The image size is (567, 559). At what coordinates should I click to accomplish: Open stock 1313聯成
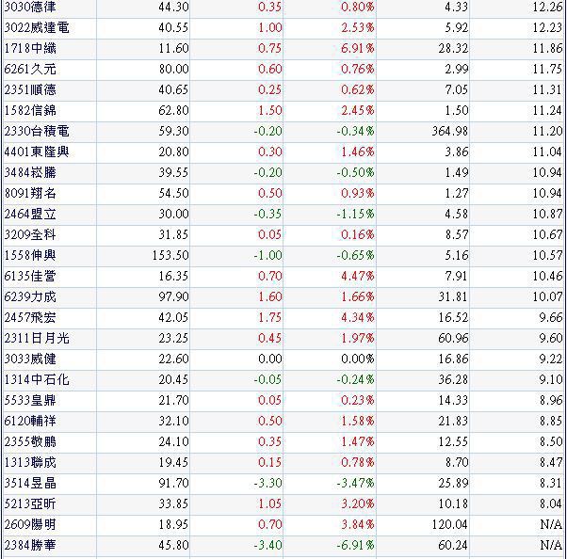(30, 462)
